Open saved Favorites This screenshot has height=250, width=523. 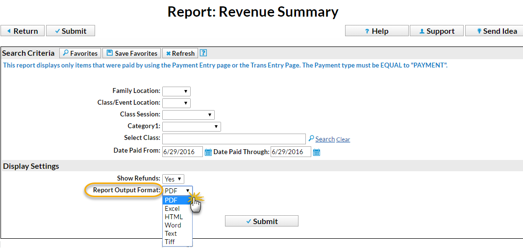point(80,53)
